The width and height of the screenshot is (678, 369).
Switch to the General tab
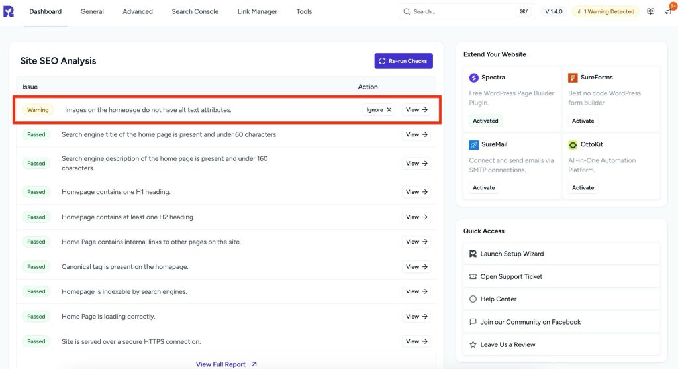(x=92, y=11)
